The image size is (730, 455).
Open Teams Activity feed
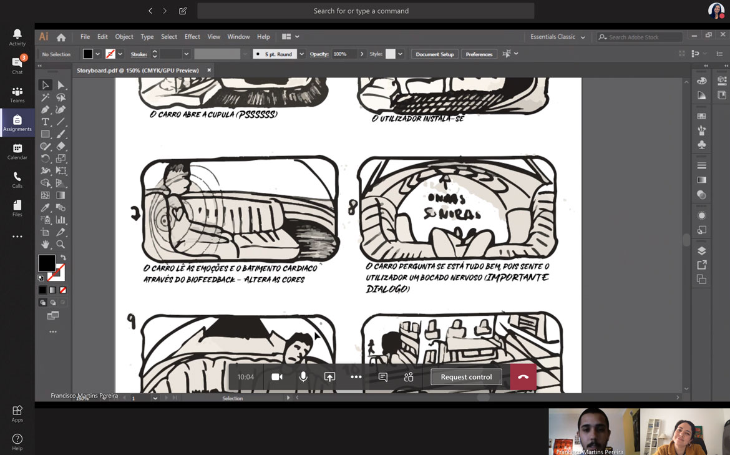coord(17,37)
